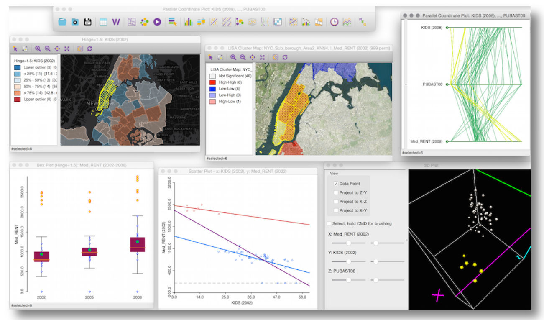
Task: Click the Box Plot toolbar icon
Action: tap(201, 22)
